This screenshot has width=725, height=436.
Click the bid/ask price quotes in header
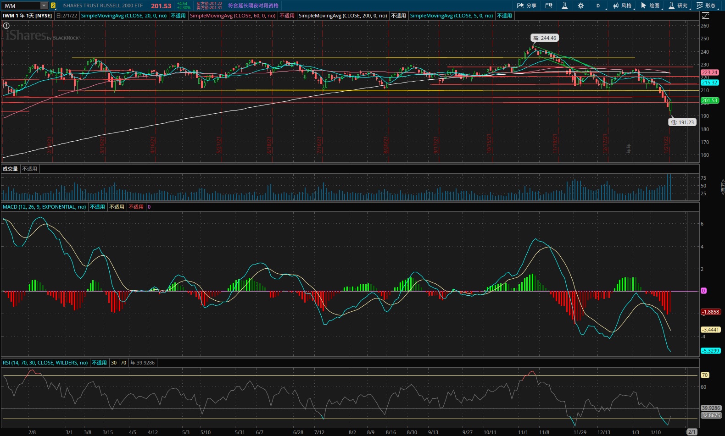pos(209,6)
